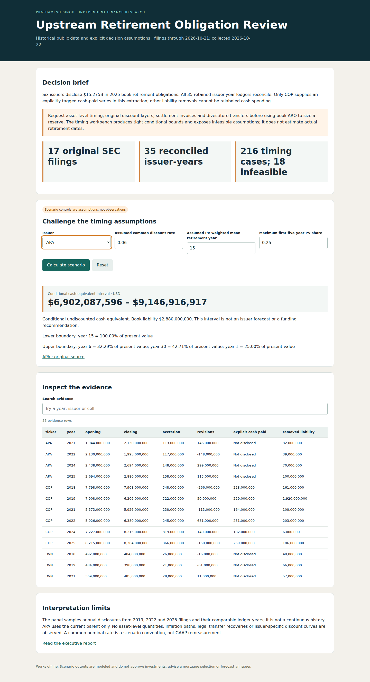This screenshot has width=370, height=682.
Task: Select the APA 2024 closing value 2,694,000,000
Action: click(x=136, y=465)
